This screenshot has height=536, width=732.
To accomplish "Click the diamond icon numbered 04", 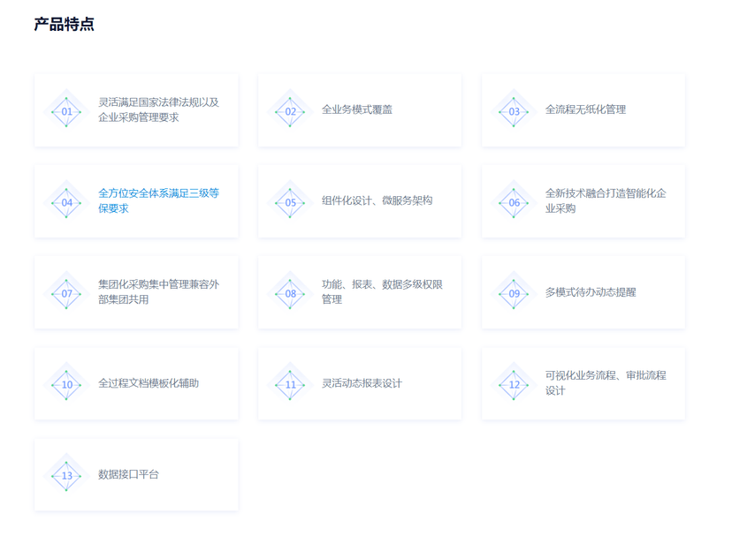I will tap(66, 202).
